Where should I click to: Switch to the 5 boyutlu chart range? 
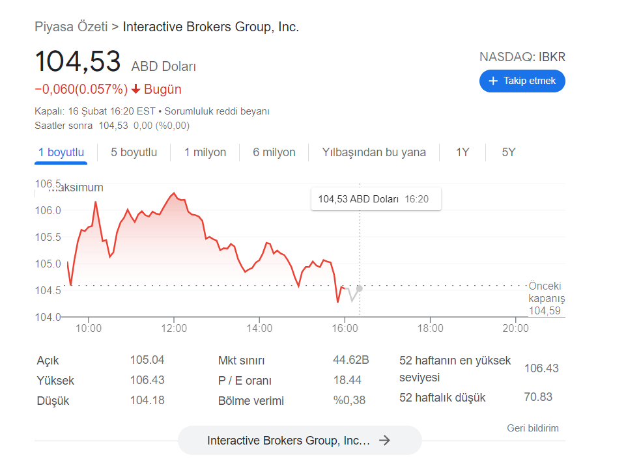133,152
